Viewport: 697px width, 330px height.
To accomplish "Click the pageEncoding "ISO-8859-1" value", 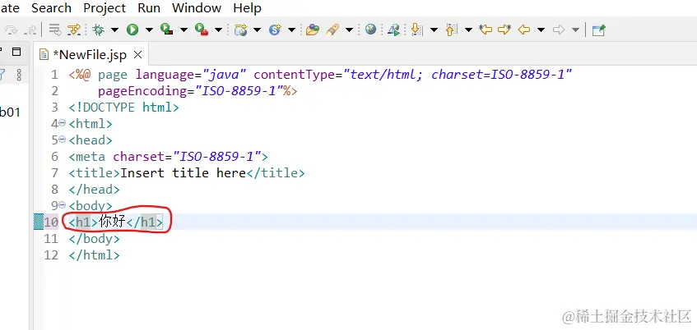I will point(239,91).
